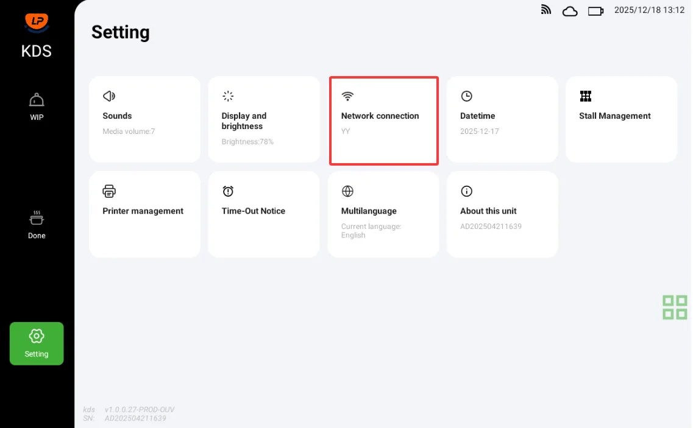The image size is (693, 428).
Task: Click the Datetime clock icon
Action: coord(466,96)
